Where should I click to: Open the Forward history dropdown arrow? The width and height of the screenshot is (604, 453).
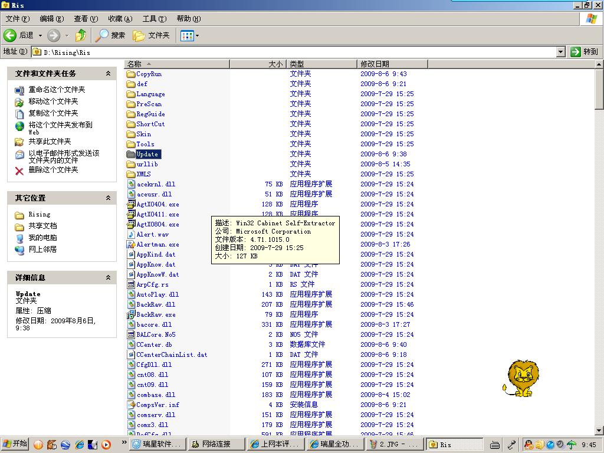coord(67,36)
